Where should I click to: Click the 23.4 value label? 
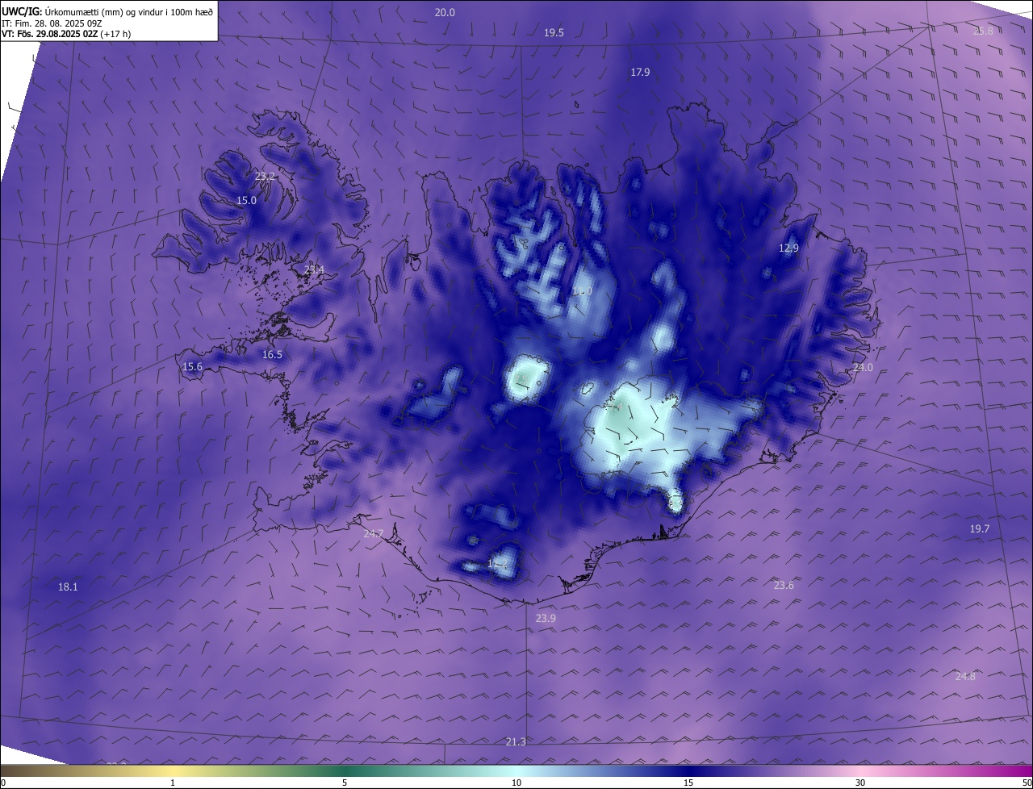tap(314, 269)
